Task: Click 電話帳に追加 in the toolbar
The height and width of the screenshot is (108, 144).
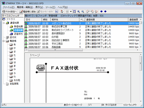Action: click(x=27, y=12)
